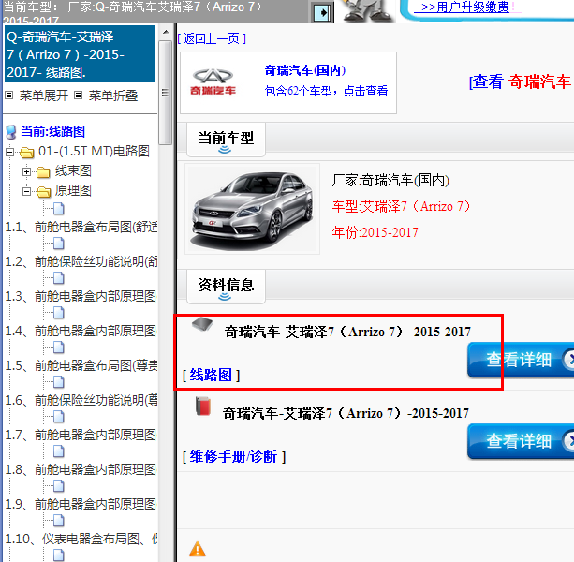This screenshot has width=574, height=562.
Task: Click the document icon above item 1.10
Action: pyautogui.click(x=59, y=520)
